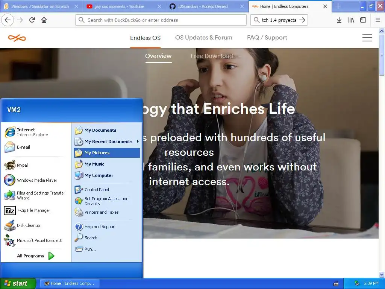Screen dimensions: 385x289
Task: Expand All Programs list
Action: (36, 256)
